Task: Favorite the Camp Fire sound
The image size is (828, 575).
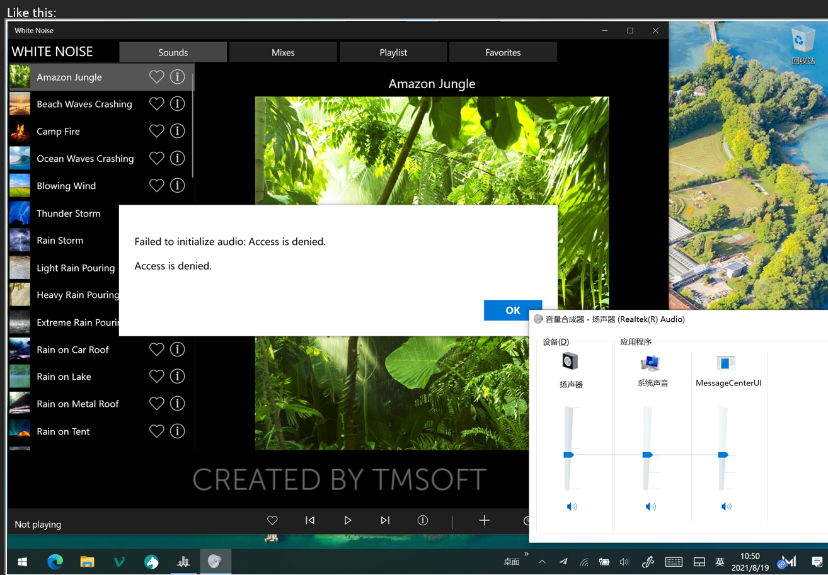Action: (x=156, y=130)
